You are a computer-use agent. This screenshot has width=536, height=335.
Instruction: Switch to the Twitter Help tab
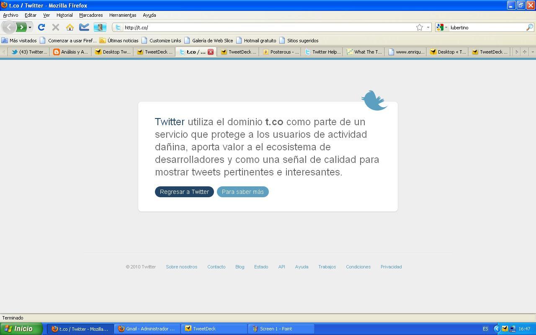point(322,52)
